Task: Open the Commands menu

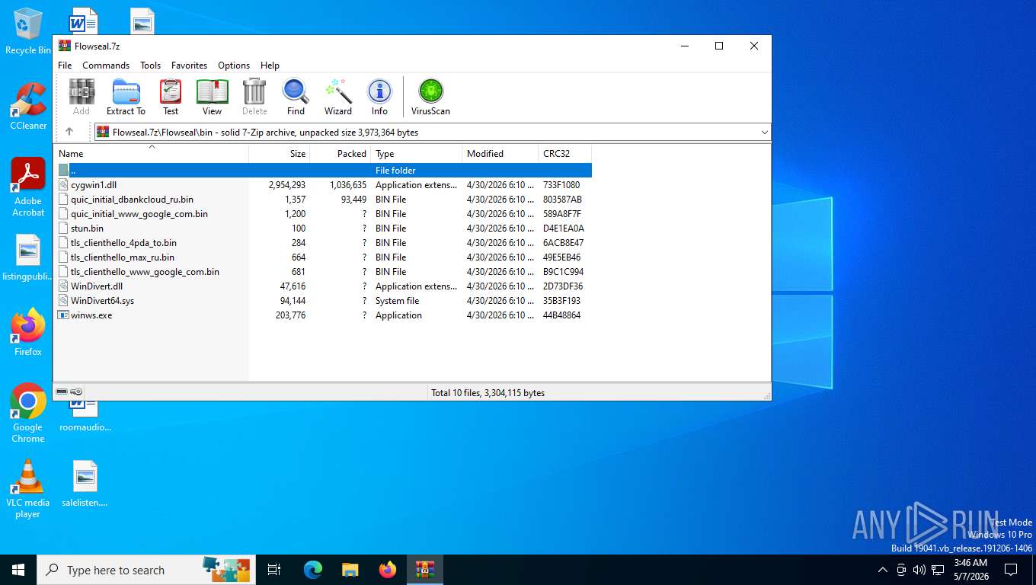Action: pos(106,66)
